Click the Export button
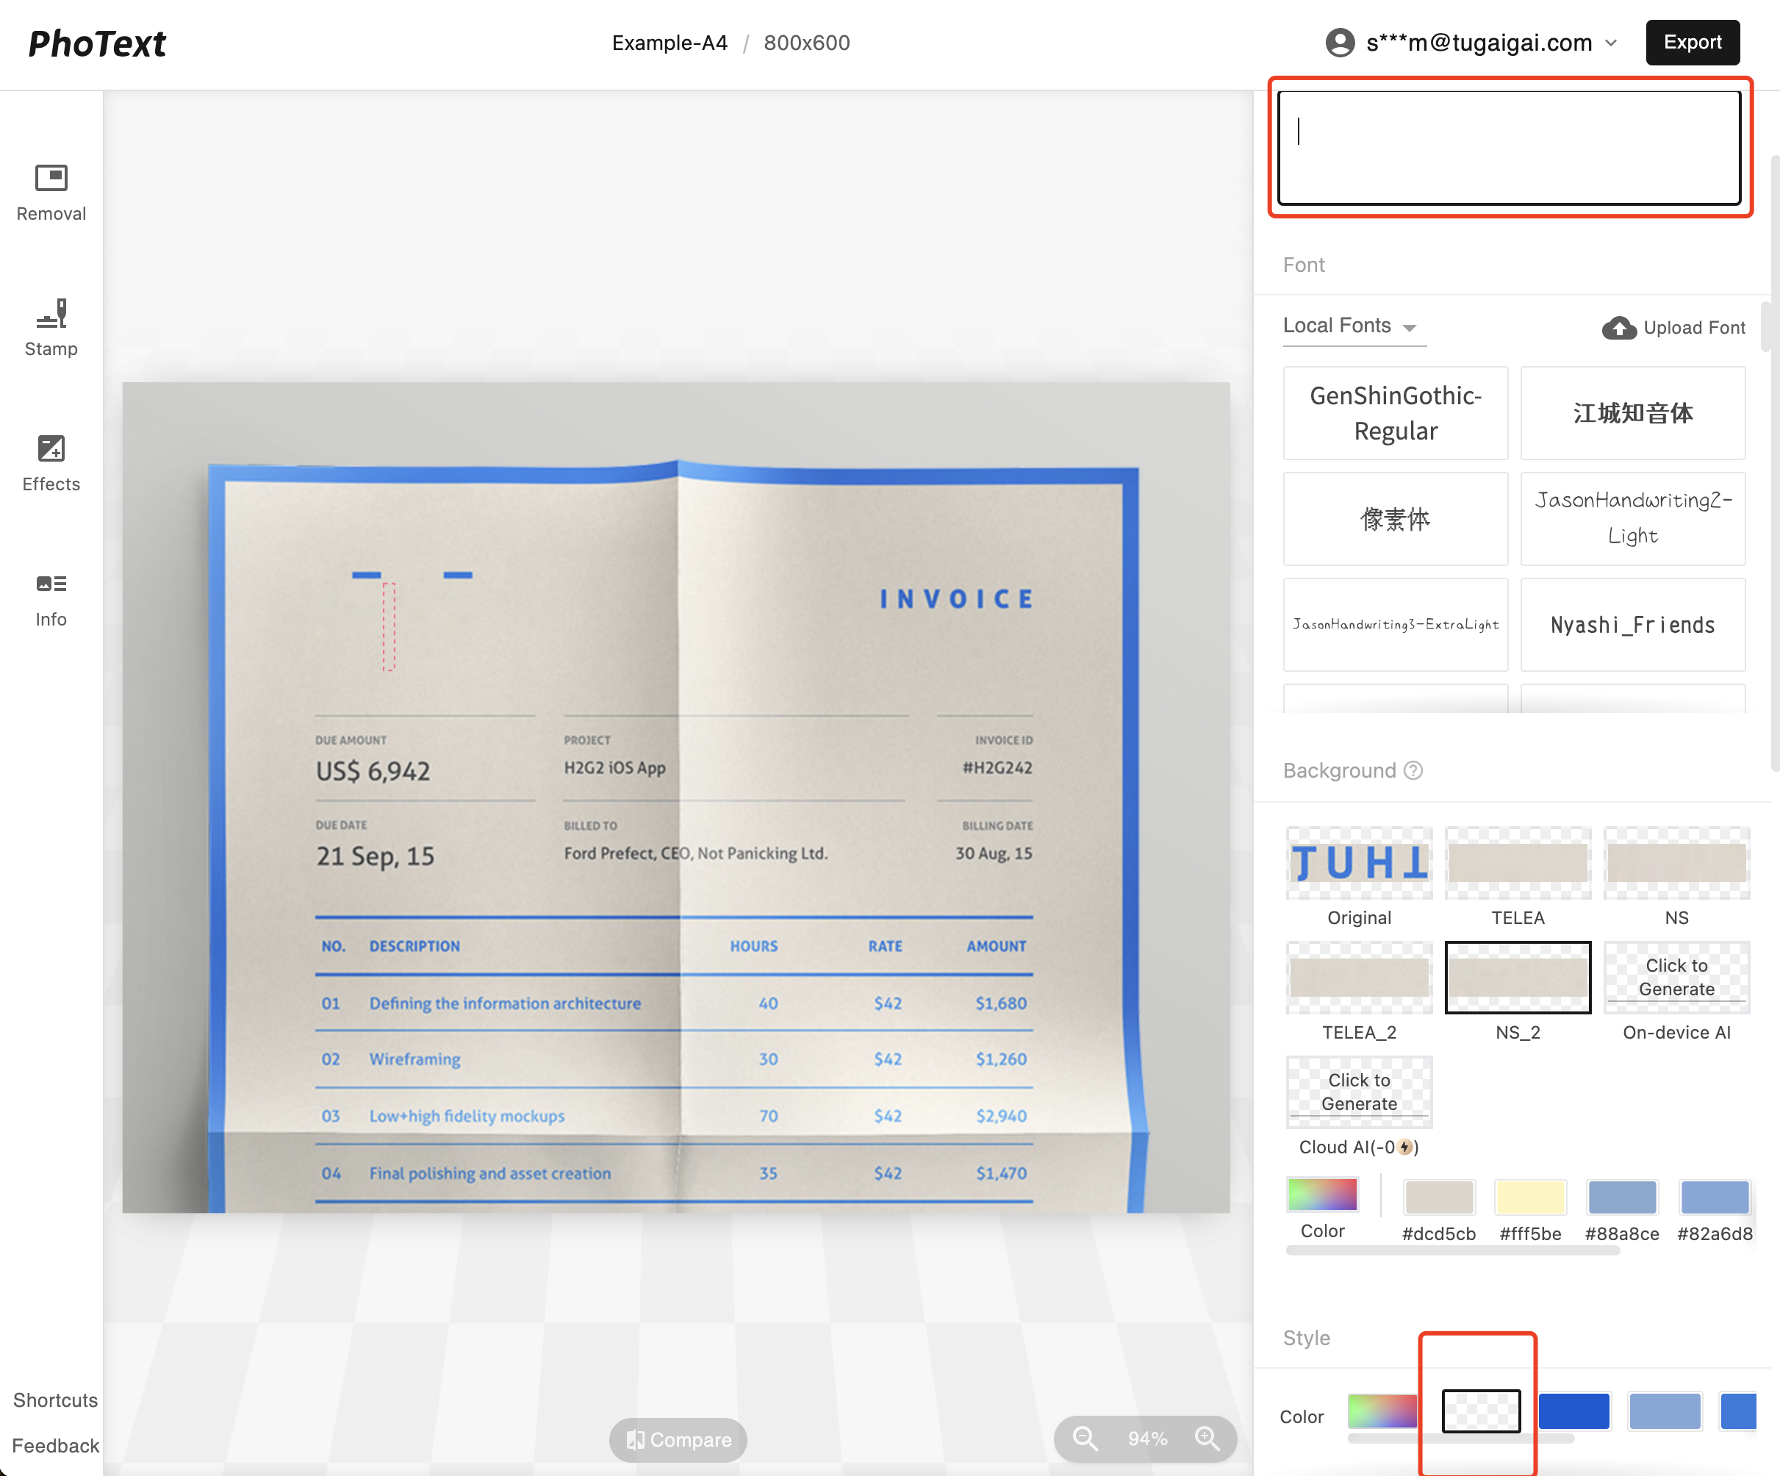Image resolution: width=1780 pixels, height=1476 pixels. pos(1692,43)
